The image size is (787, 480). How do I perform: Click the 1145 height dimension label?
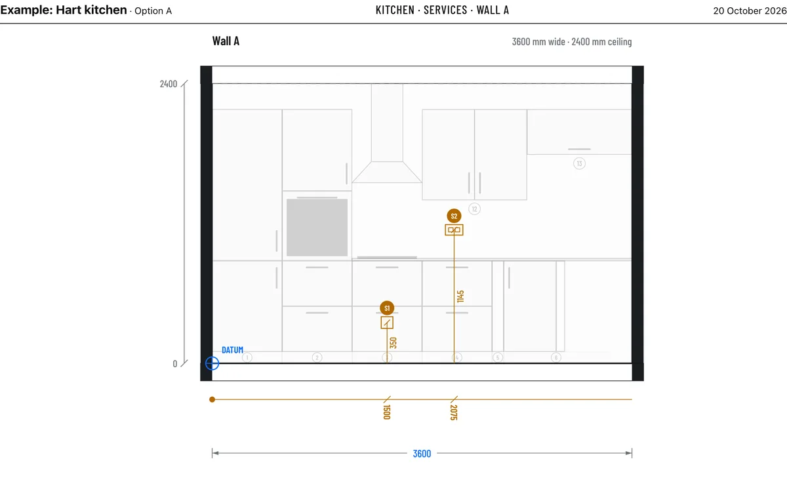[461, 296]
